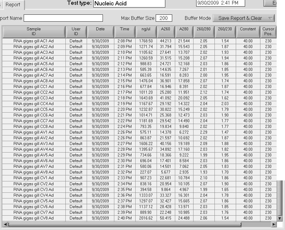Click the Cursor Pos. column header
The width and height of the screenshot is (285, 230).
tap(268, 32)
